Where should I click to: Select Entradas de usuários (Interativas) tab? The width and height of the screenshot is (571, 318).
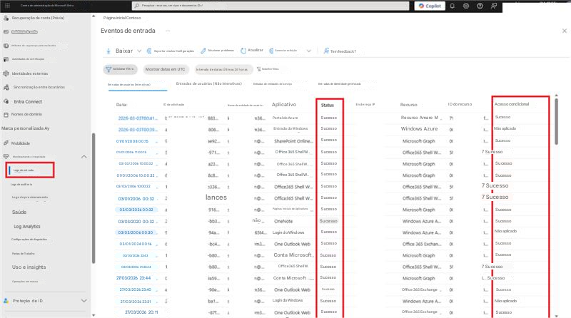pyautogui.click(x=129, y=84)
